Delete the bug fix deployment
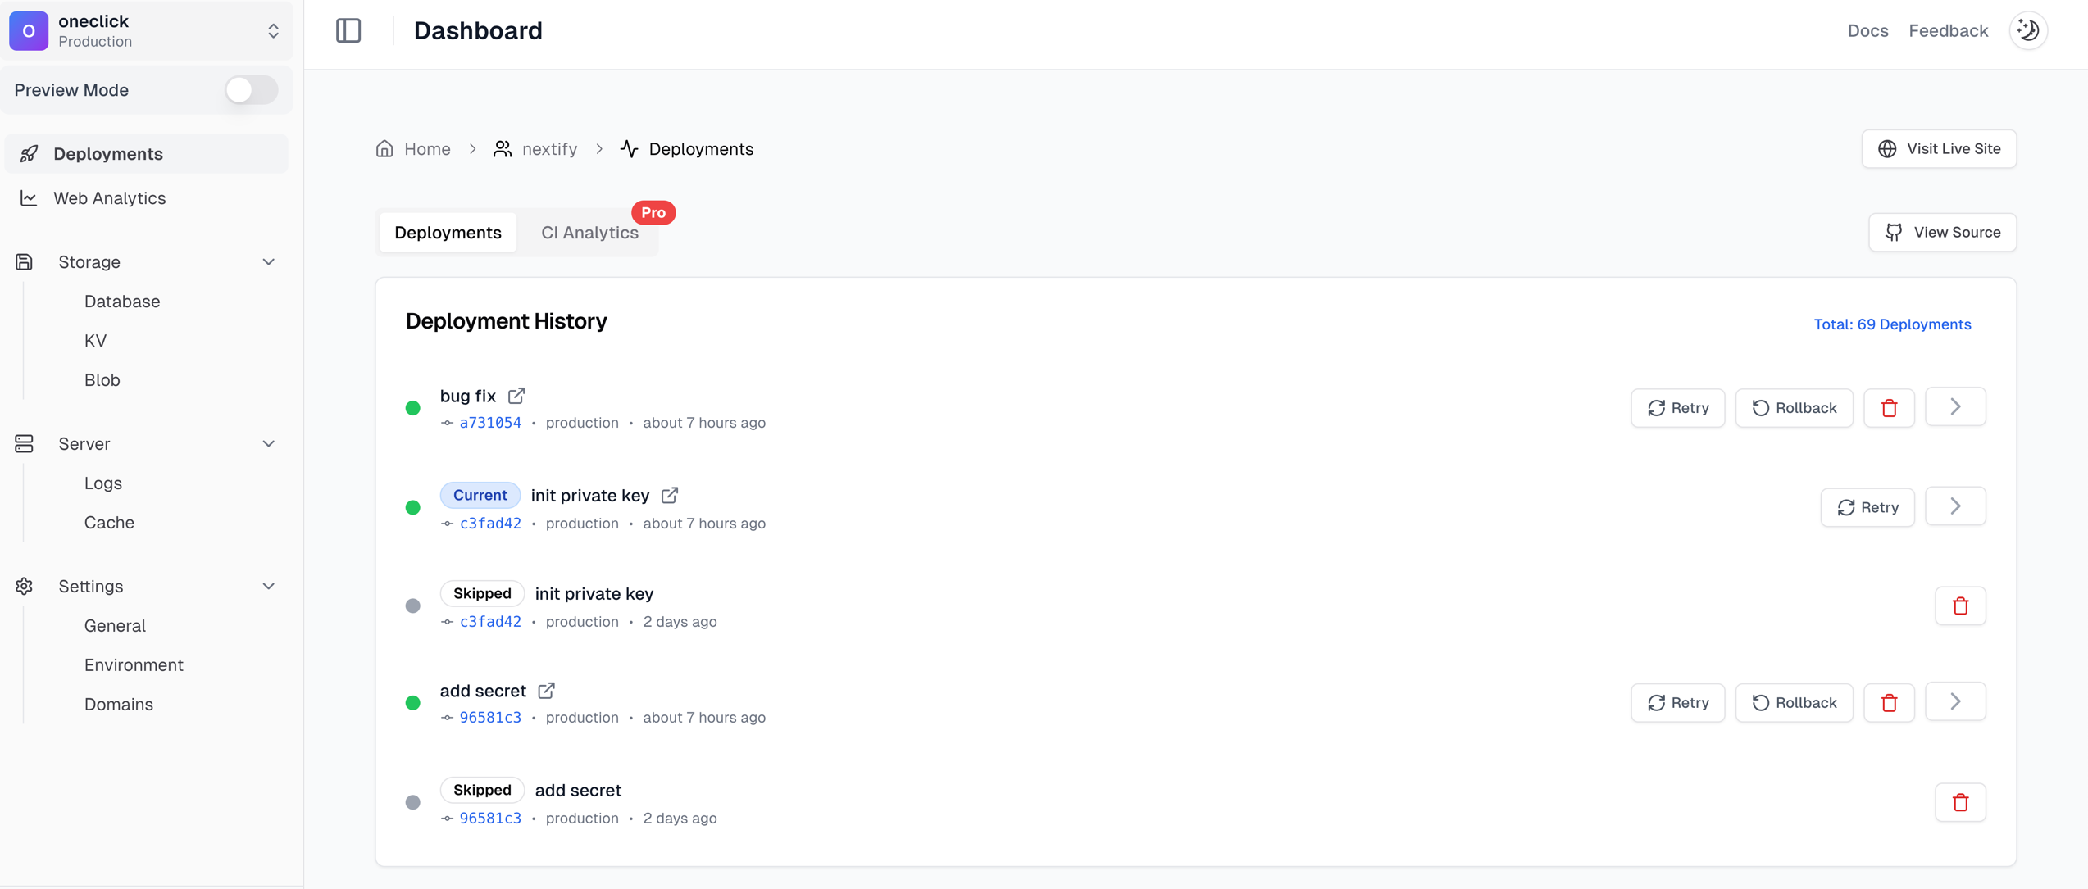Image resolution: width=2088 pixels, height=889 pixels. 1889,408
